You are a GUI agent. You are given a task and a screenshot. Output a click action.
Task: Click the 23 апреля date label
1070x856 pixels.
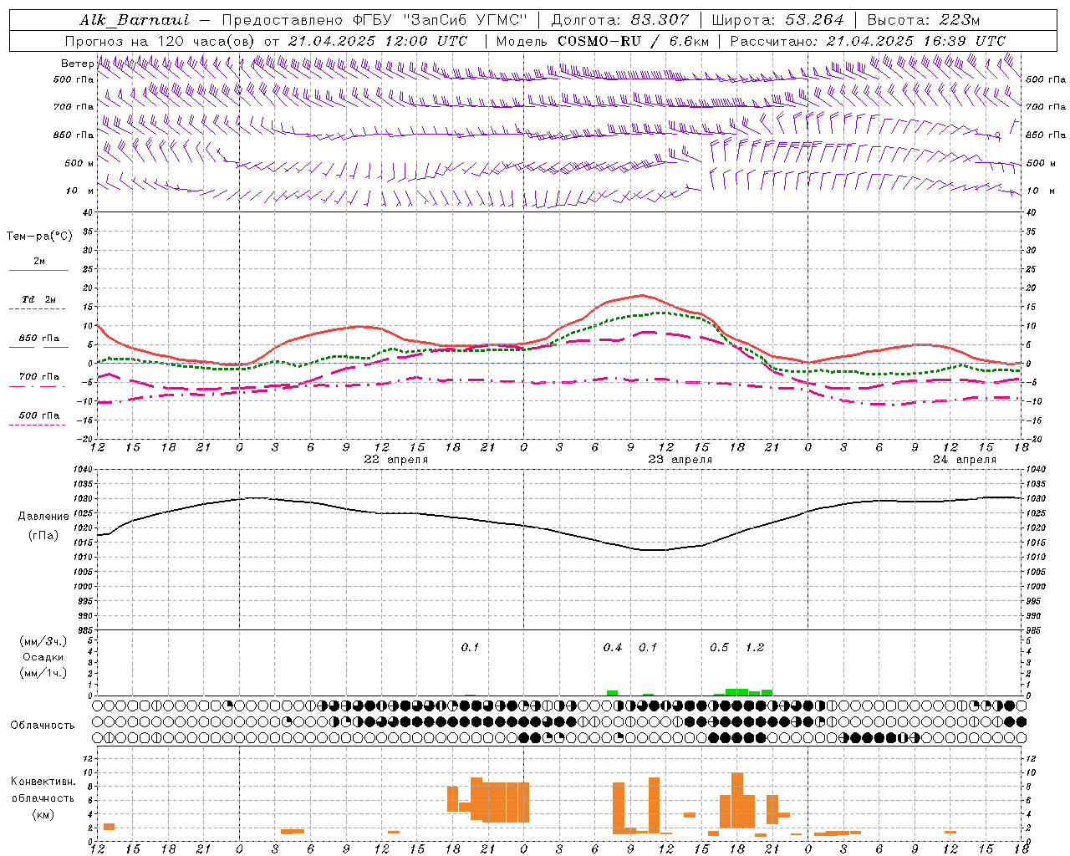[680, 460]
